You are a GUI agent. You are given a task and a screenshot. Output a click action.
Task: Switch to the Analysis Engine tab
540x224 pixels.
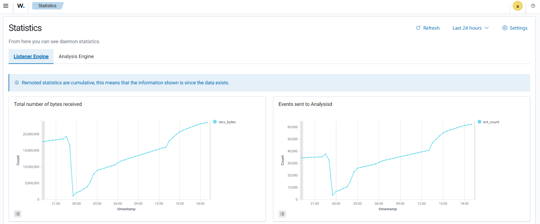tap(76, 56)
